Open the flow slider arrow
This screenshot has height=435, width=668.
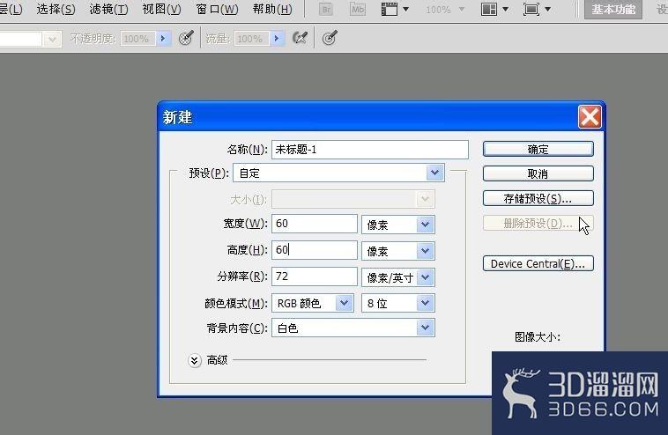tap(277, 39)
